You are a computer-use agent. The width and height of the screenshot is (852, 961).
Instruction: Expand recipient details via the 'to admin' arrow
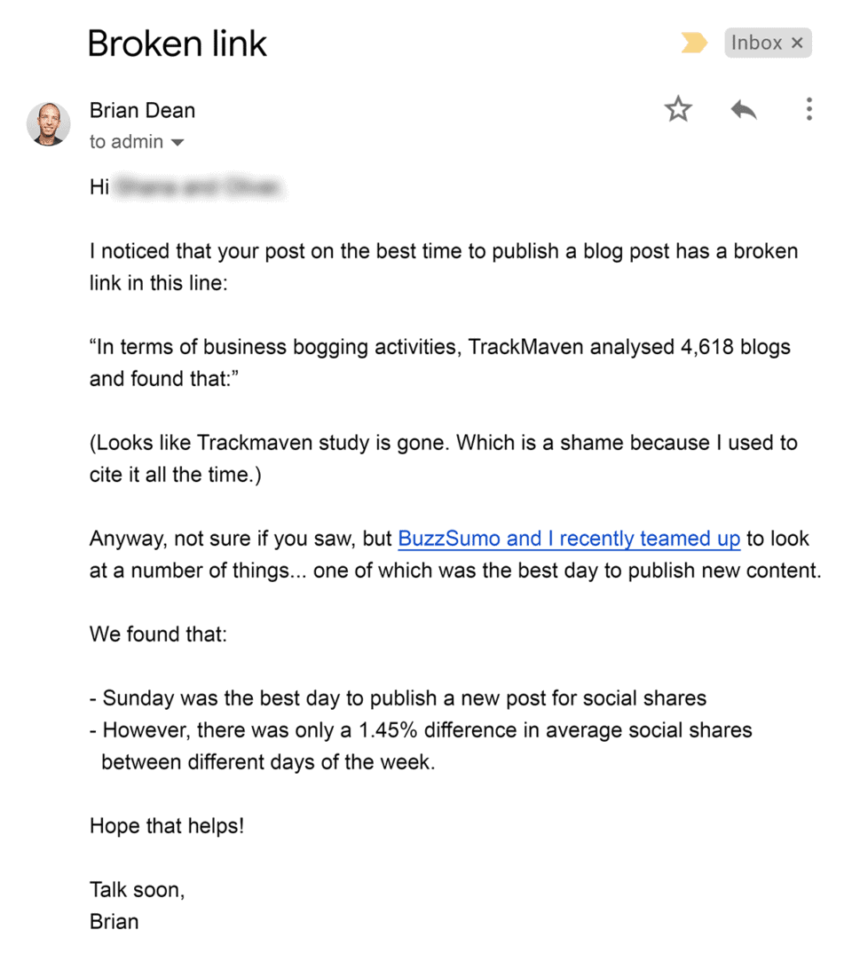(177, 141)
